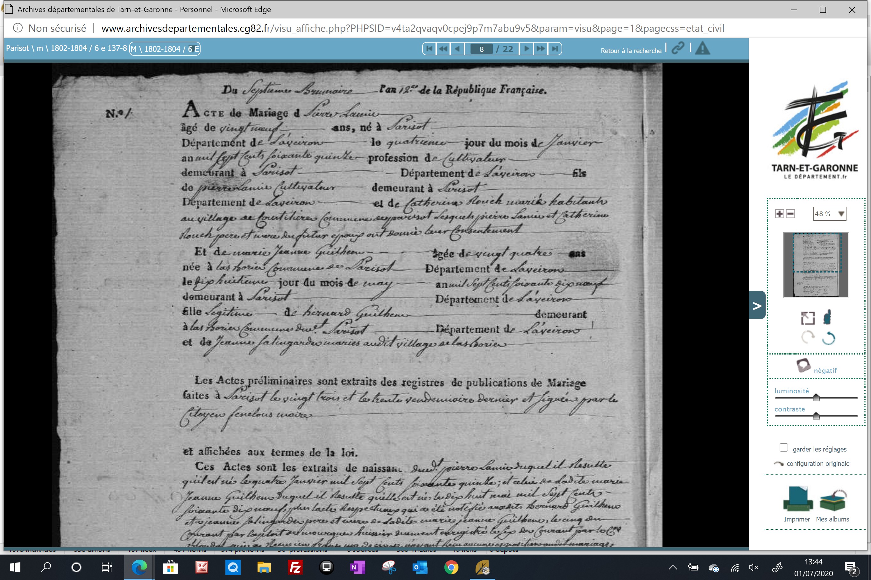Open the M \ 1802-1804 register selector

click(165, 49)
